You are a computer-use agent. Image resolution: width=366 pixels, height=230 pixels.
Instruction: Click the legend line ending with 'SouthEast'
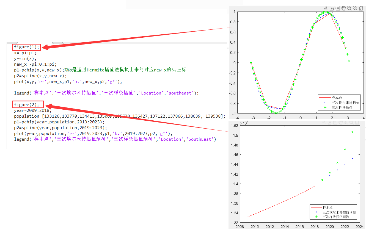(x=115, y=139)
